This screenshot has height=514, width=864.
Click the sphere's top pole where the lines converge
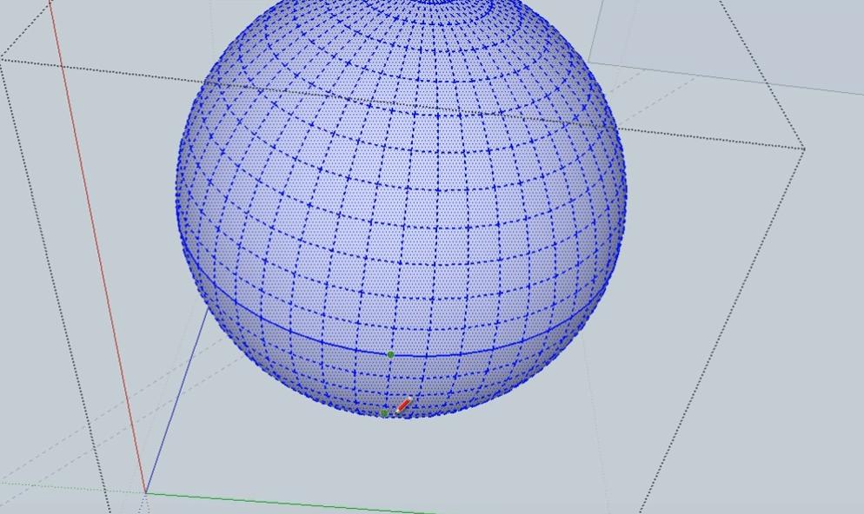click(x=445, y=1)
